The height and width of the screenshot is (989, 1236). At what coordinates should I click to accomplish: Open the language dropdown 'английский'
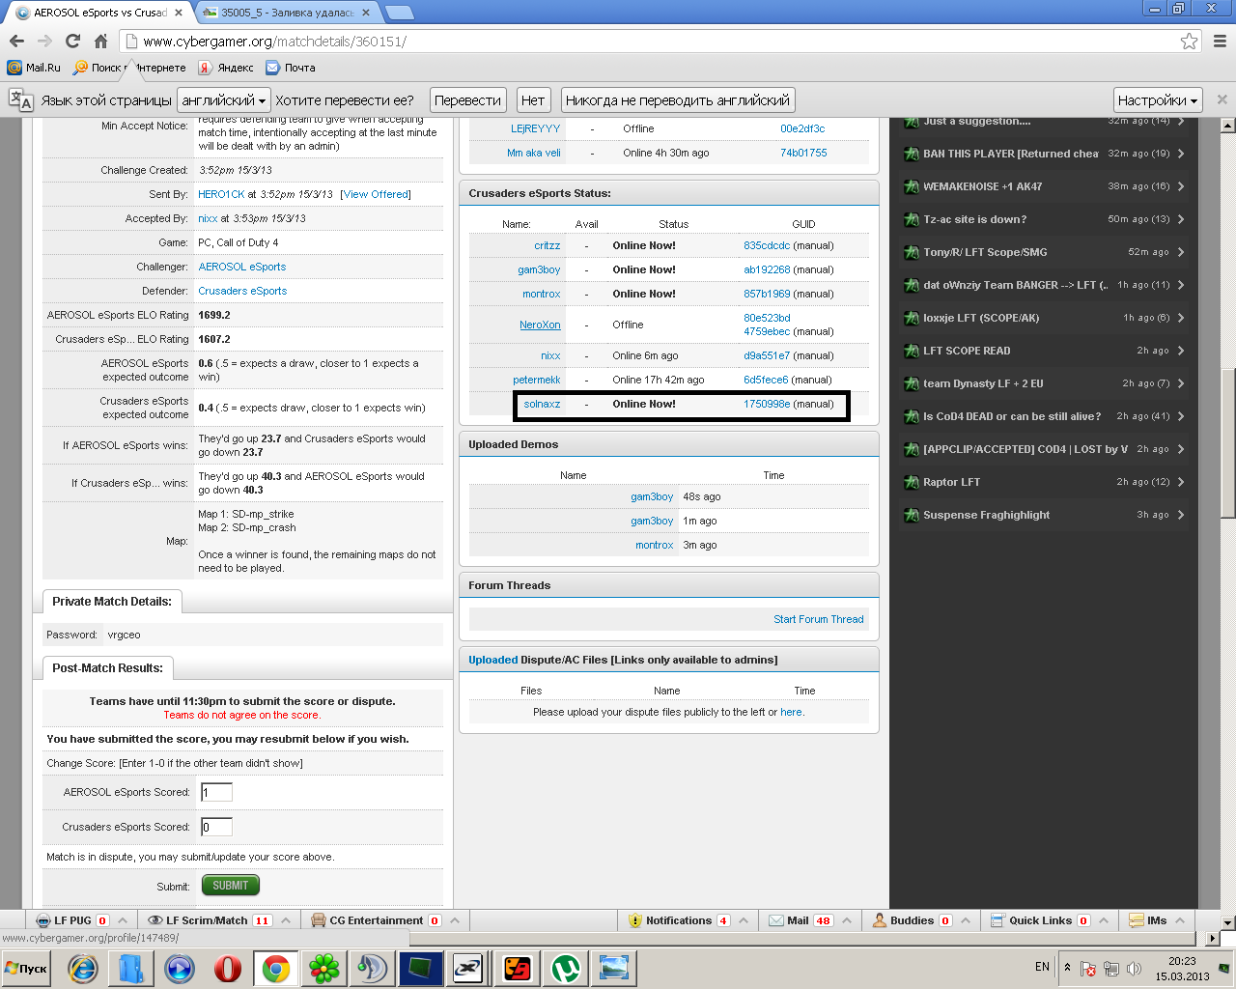click(x=223, y=99)
